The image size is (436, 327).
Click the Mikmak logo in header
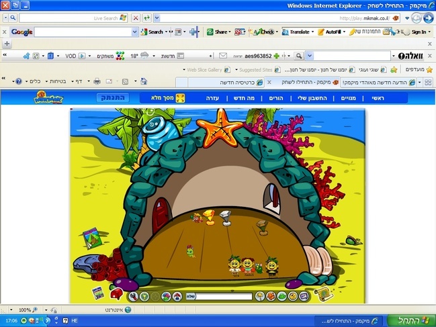coord(48,97)
